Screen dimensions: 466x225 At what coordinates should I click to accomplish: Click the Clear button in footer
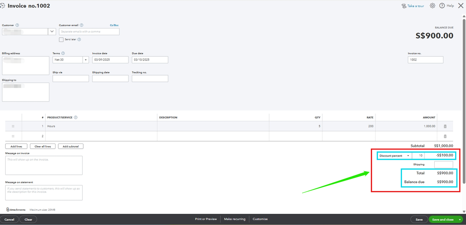[x=28, y=219]
